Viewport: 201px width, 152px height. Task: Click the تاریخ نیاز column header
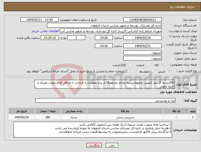point(21,111)
